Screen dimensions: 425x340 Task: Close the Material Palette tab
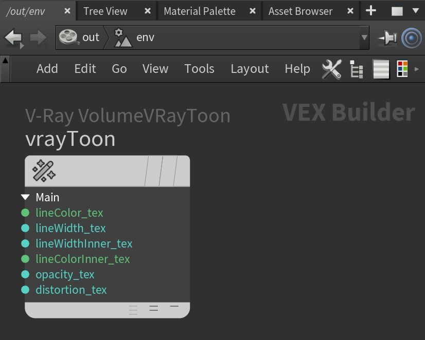(252, 11)
